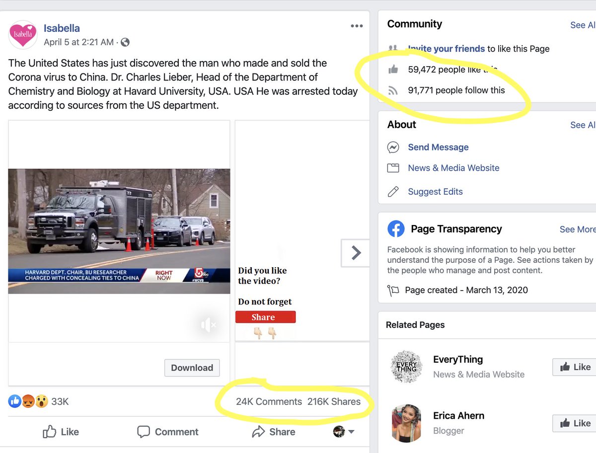Click Suggest Edits link

(x=435, y=192)
